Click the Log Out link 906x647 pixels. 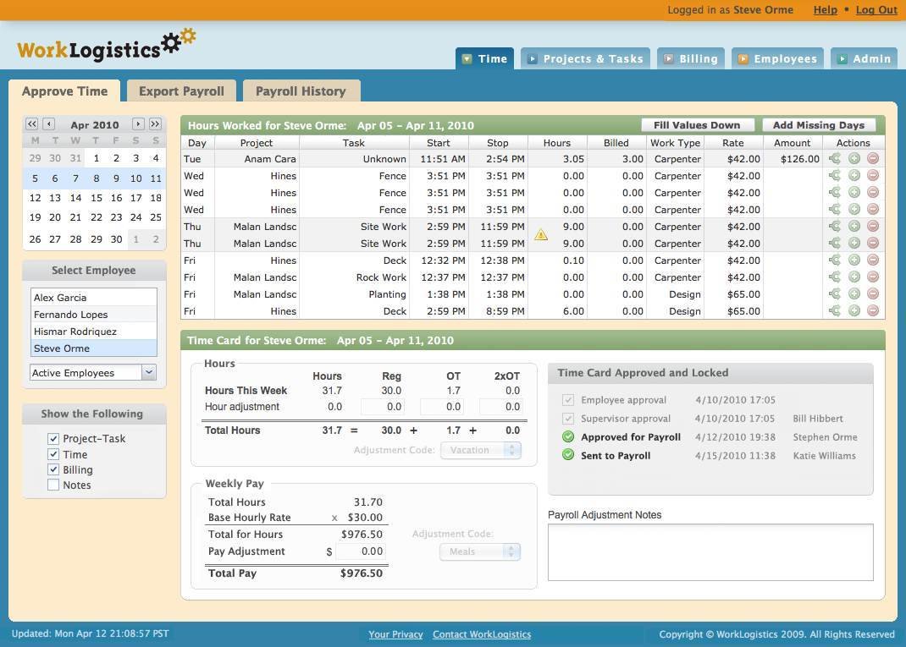876,10
